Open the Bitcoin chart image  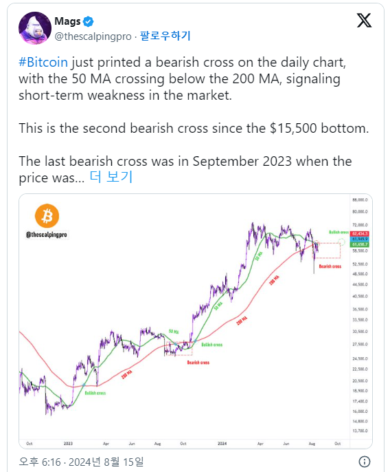pyautogui.click(x=196, y=321)
